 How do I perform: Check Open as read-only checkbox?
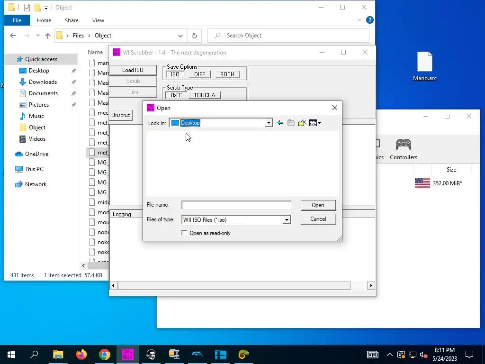(184, 233)
